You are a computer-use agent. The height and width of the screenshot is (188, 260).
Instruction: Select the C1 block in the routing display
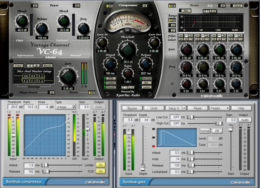[33, 81]
